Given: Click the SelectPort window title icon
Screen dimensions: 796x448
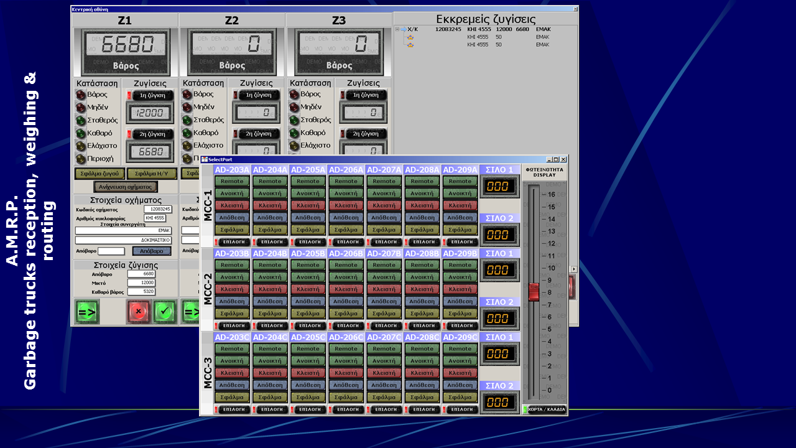Looking at the screenshot, I should [x=205, y=159].
